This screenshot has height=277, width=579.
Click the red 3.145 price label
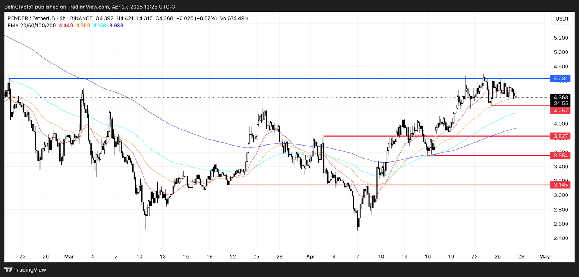tap(560, 185)
